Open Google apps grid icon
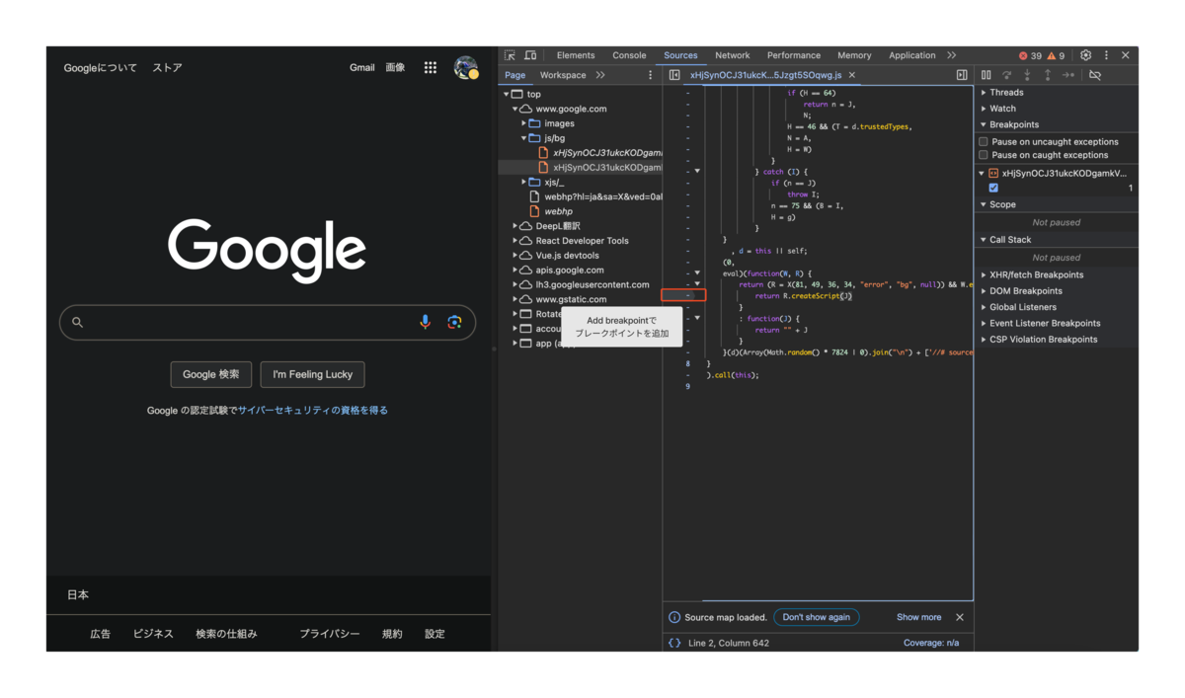The width and height of the screenshot is (1185, 698). pos(431,67)
